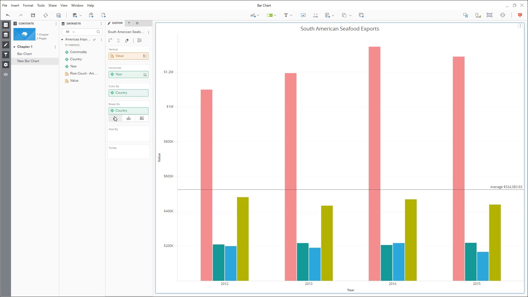528x297 pixels.
Task: Open the Format menu
Action: [x=28, y=5]
